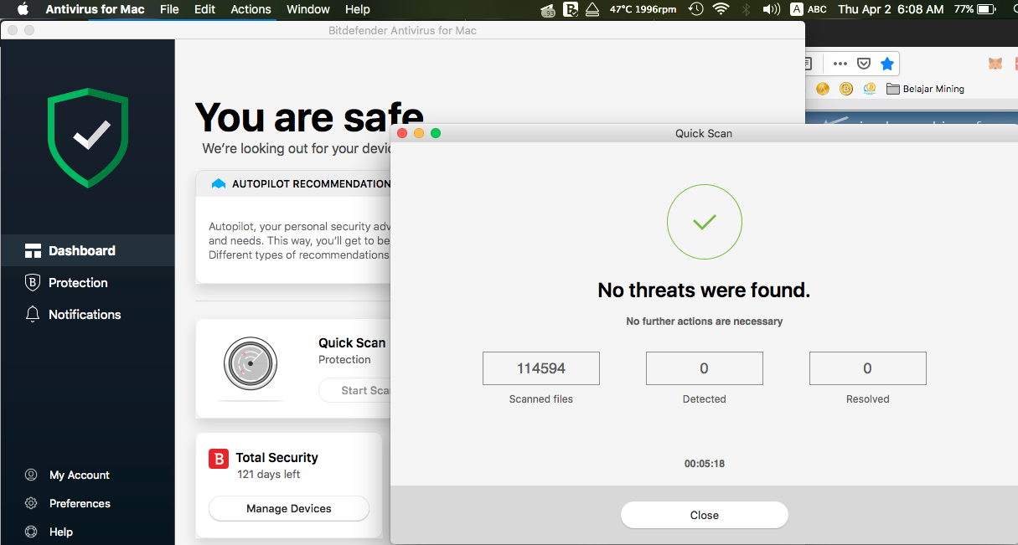Open the Bitcoin bookmark in browser bookmarks bar
Screen dimensions: 1018x545
[x=846, y=89]
